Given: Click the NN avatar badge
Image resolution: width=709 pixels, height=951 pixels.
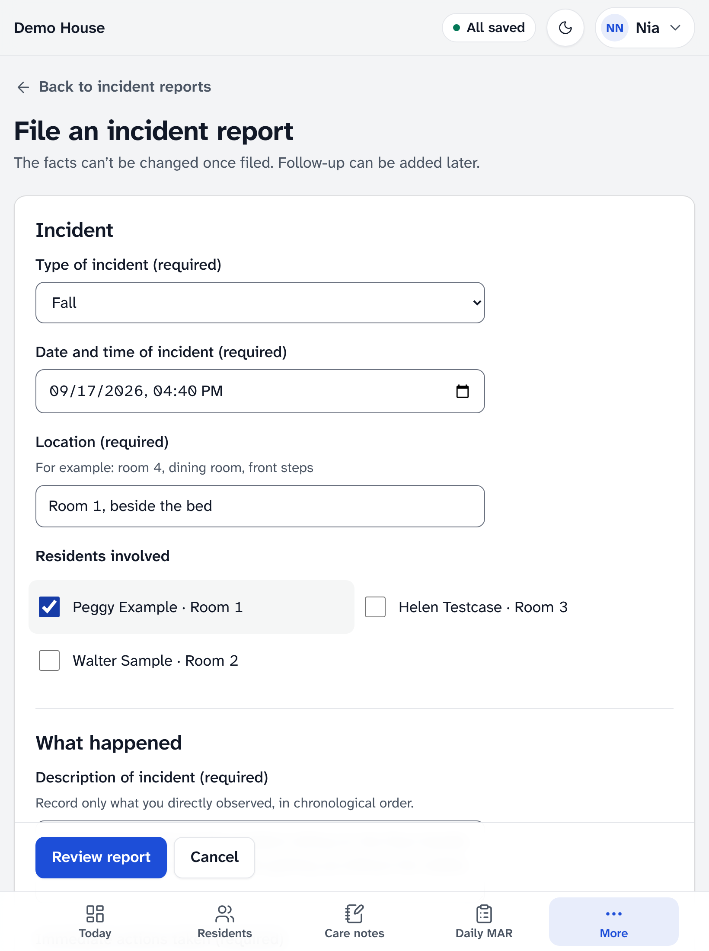Looking at the screenshot, I should coord(615,28).
